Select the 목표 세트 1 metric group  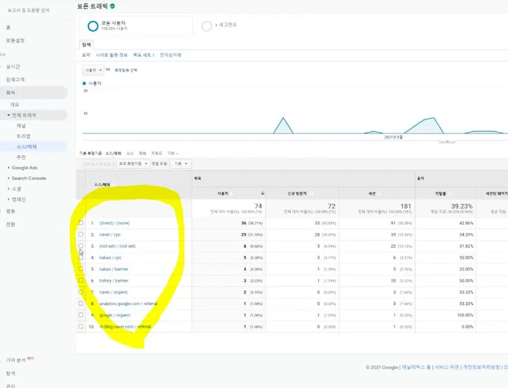143,55
